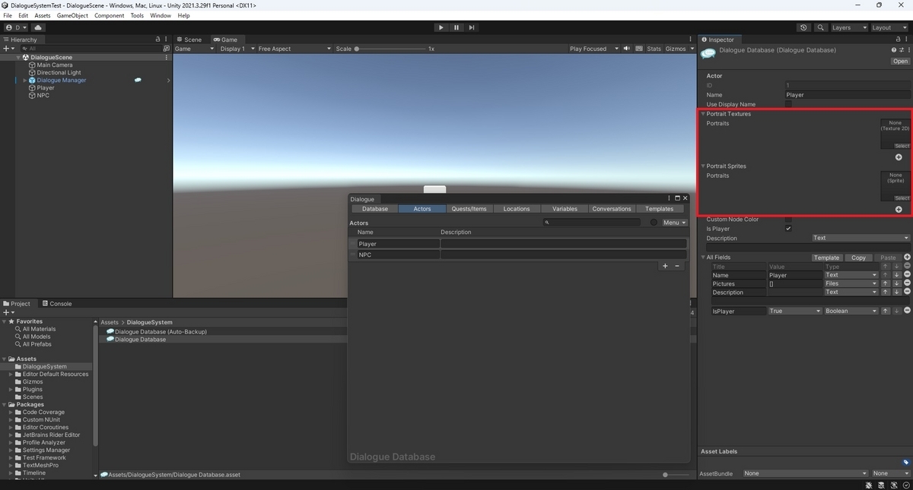913x490 pixels.
Task: Add an actor with the plus button
Action: tap(665, 266)
